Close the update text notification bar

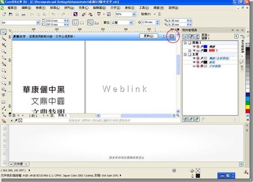pos(172,36)
